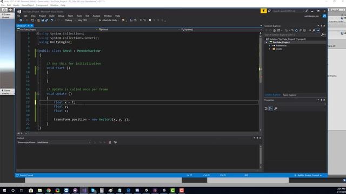The width and height of the screenshot is (346, 194).
Task: Open the Any CPU platform dropdown
Action: (88, 20)
